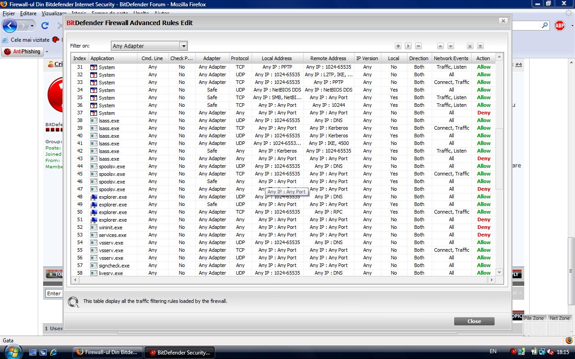This screenshot has height=359, width=575.
Task: Click the Firefox reload page icon
Action: point(45,26)
